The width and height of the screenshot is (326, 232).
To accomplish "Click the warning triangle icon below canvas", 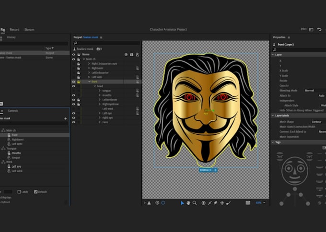I will pos(149,203).
